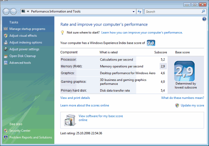Click the Graphics component label
Image resolution: width=209 pixels, height=146 pixels.
(68, 73)
